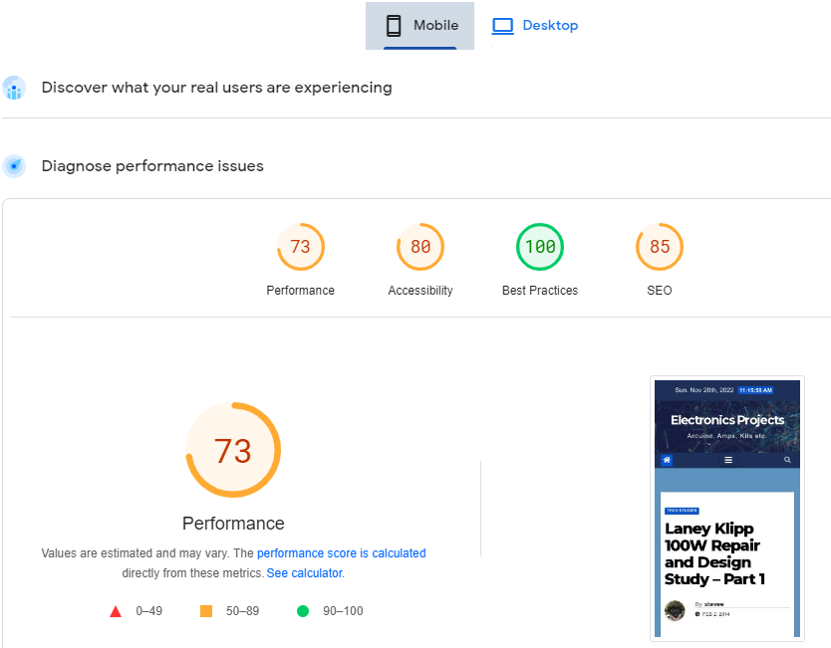Screen dimensions: 831x648
Task: Click the green circle 90–100 legend icon
Action: pyautogui.click(x=302, y=611)
